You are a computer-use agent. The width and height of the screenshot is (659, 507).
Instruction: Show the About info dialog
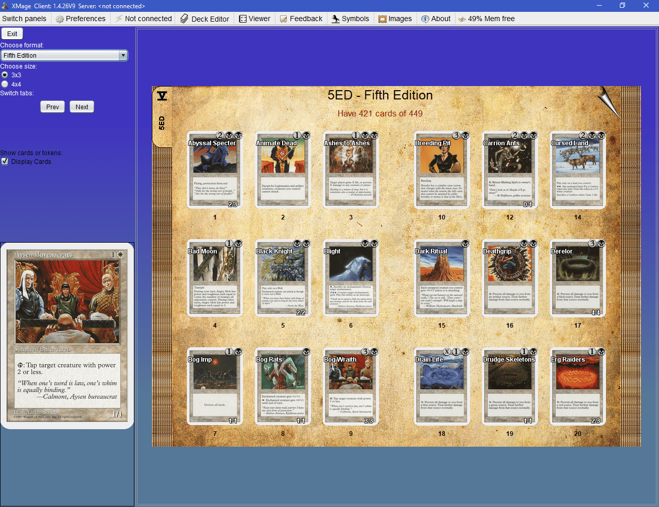pos(436,19)
